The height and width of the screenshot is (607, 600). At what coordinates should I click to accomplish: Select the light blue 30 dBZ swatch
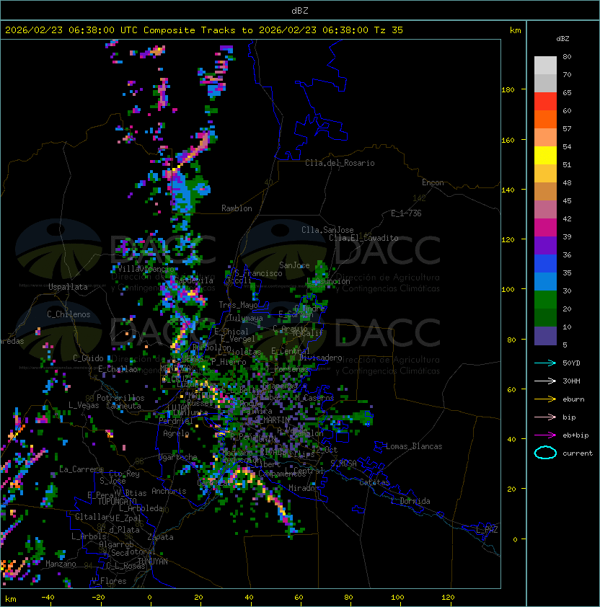(545, 281)
